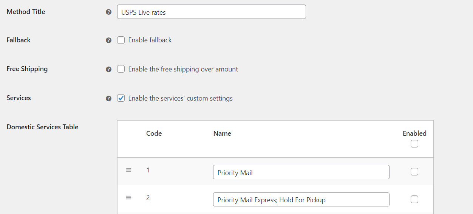
Task: Click the 'Enabled' column header text
Action: point(414,133)
